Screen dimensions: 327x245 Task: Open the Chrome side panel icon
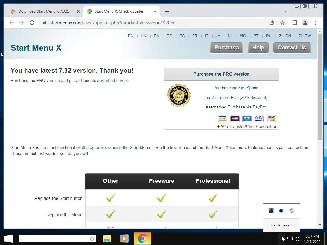click(295, 23)
